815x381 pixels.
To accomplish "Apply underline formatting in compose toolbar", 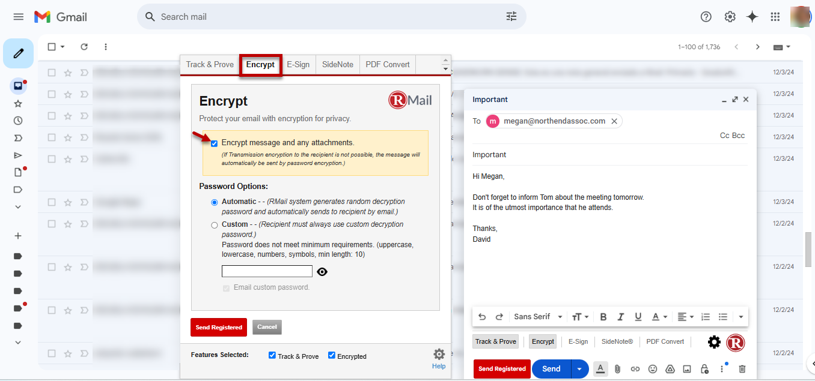I will 638,317.
